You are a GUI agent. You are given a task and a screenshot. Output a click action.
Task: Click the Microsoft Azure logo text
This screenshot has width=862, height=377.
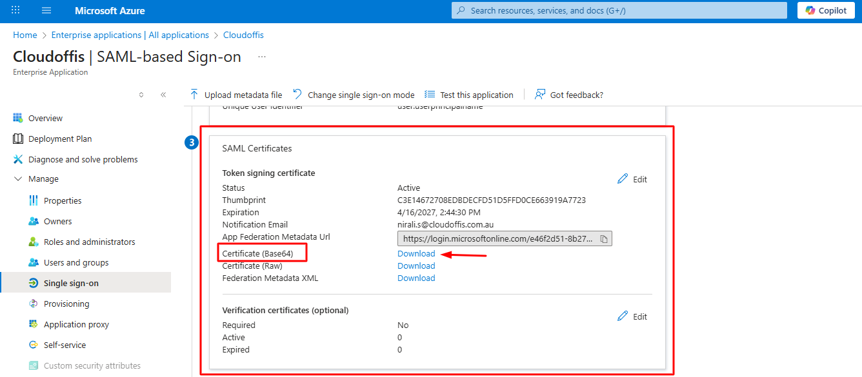pyautogui.click(x=110, y=11)
